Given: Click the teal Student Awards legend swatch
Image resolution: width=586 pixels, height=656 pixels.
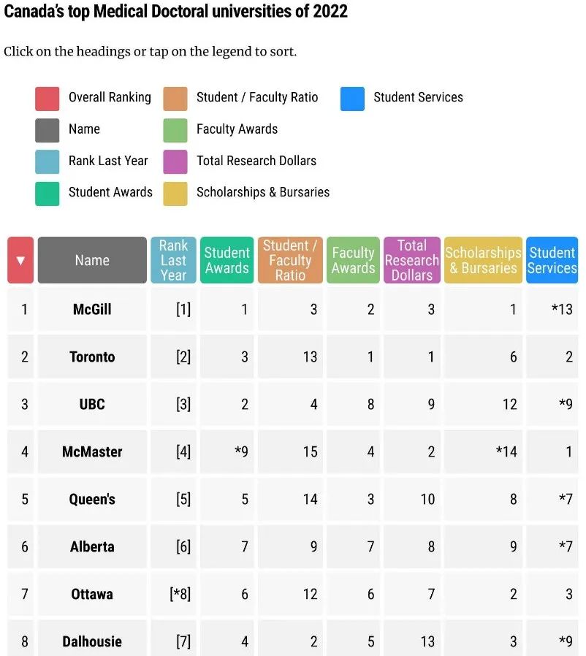Looking at the screenshot, I should pyautogui.click(x=47, y=194).
